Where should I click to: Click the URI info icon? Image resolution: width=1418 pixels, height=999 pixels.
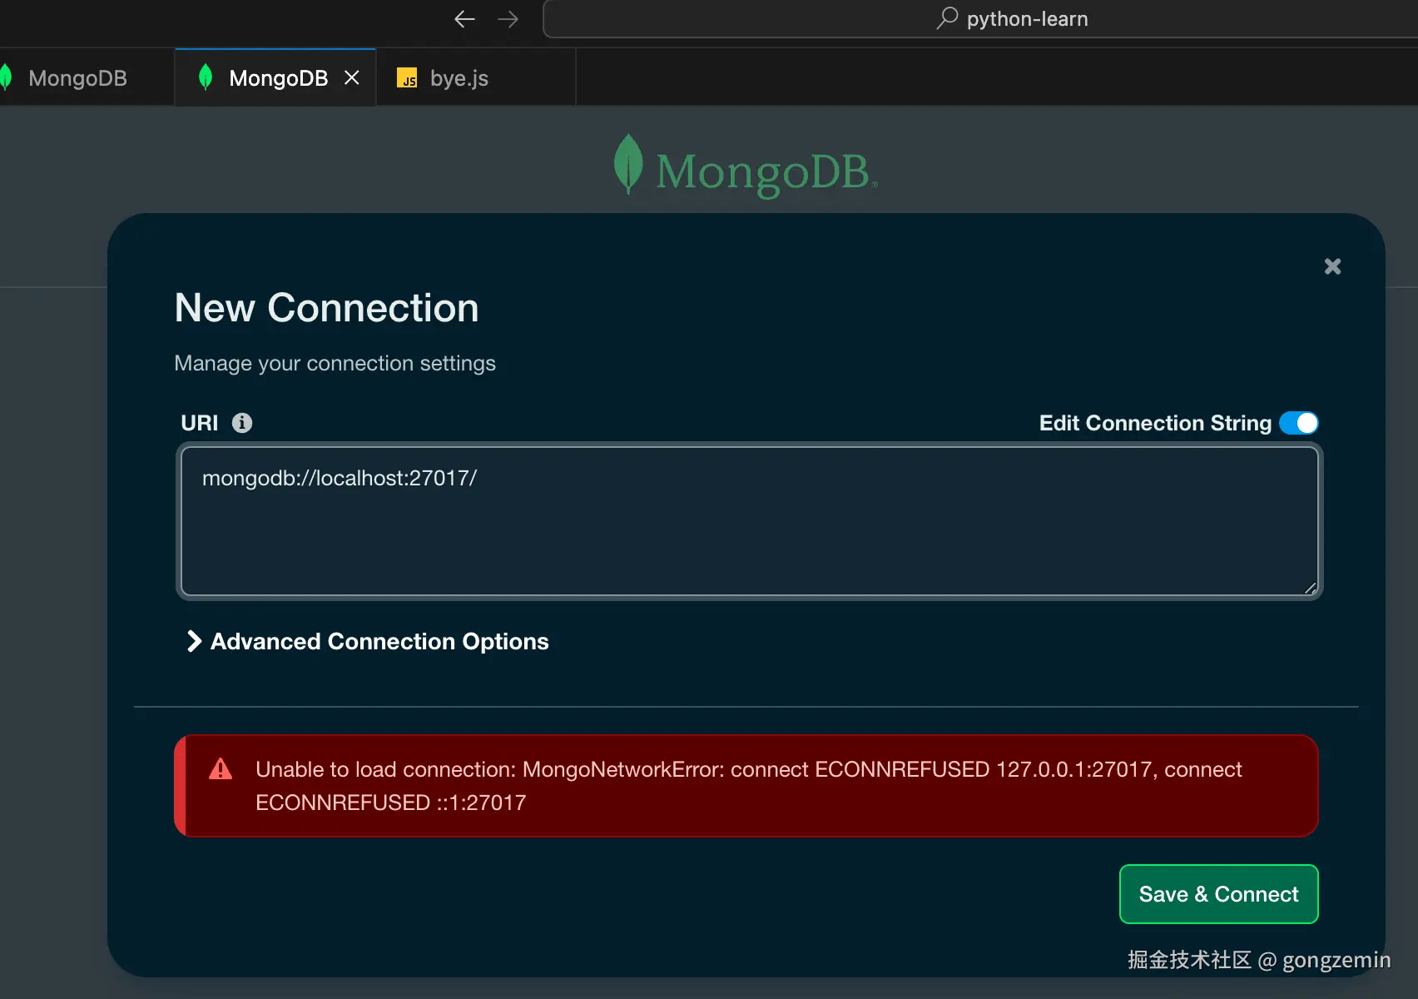tap(242, 423)
